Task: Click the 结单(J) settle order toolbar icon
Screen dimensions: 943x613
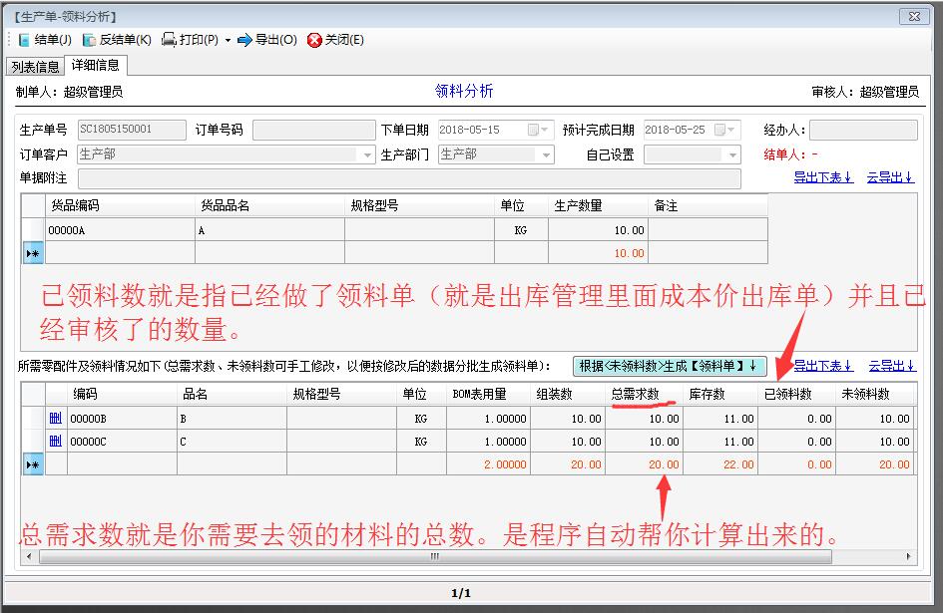Action: point(24,40)
